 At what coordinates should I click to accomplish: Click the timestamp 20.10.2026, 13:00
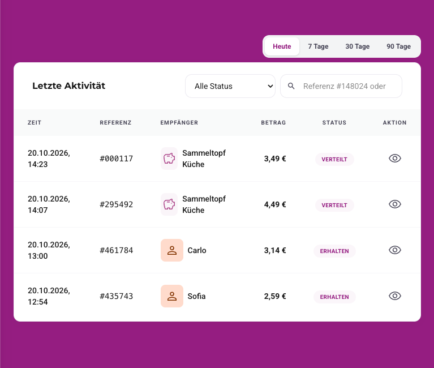pos(49,250)
